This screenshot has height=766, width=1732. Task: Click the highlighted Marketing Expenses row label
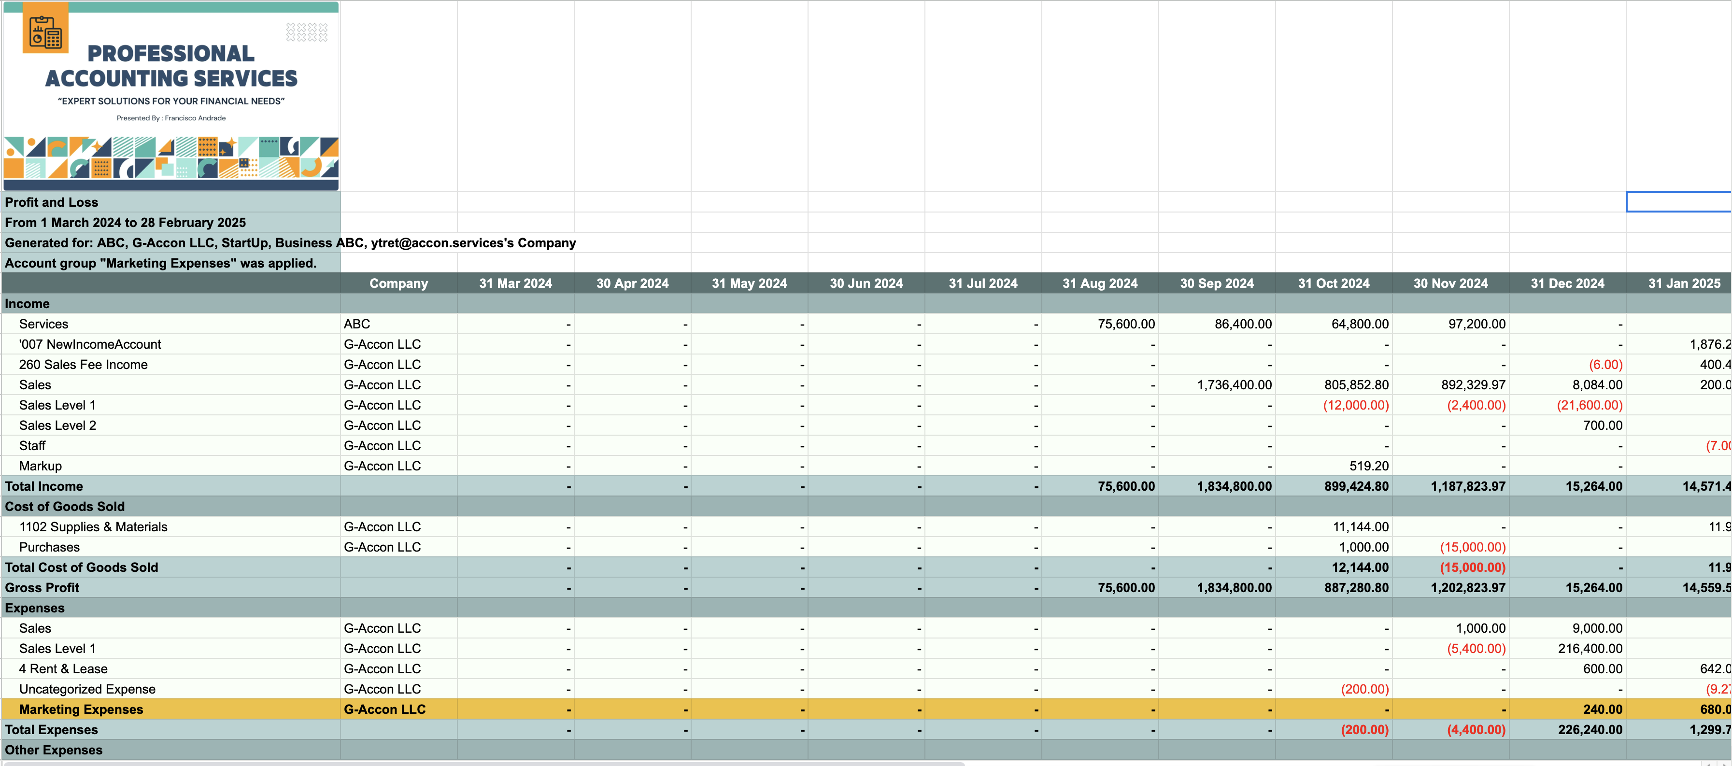(x=81, y=709)
